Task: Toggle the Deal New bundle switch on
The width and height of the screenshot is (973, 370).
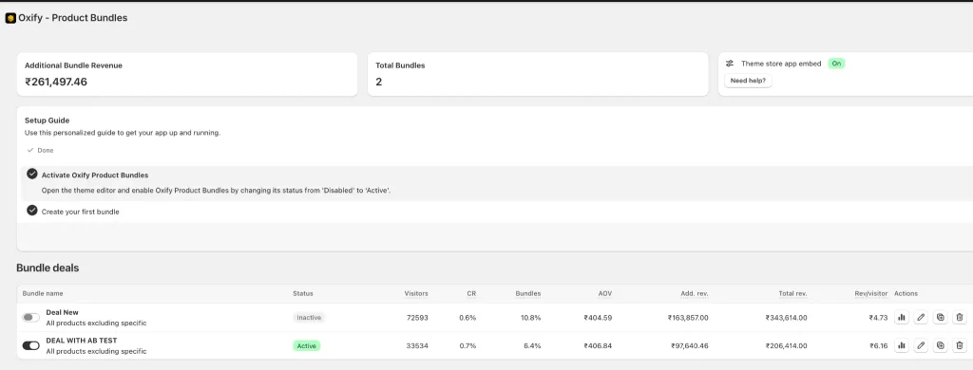Action: coord(31,317)
